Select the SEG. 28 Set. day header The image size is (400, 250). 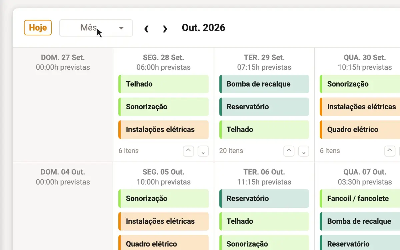pyautogui.click(x=163, y=57)
